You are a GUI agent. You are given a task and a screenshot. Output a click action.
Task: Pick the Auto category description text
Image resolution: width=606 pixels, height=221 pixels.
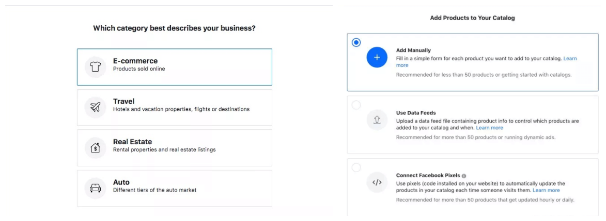tap(154, 190)
